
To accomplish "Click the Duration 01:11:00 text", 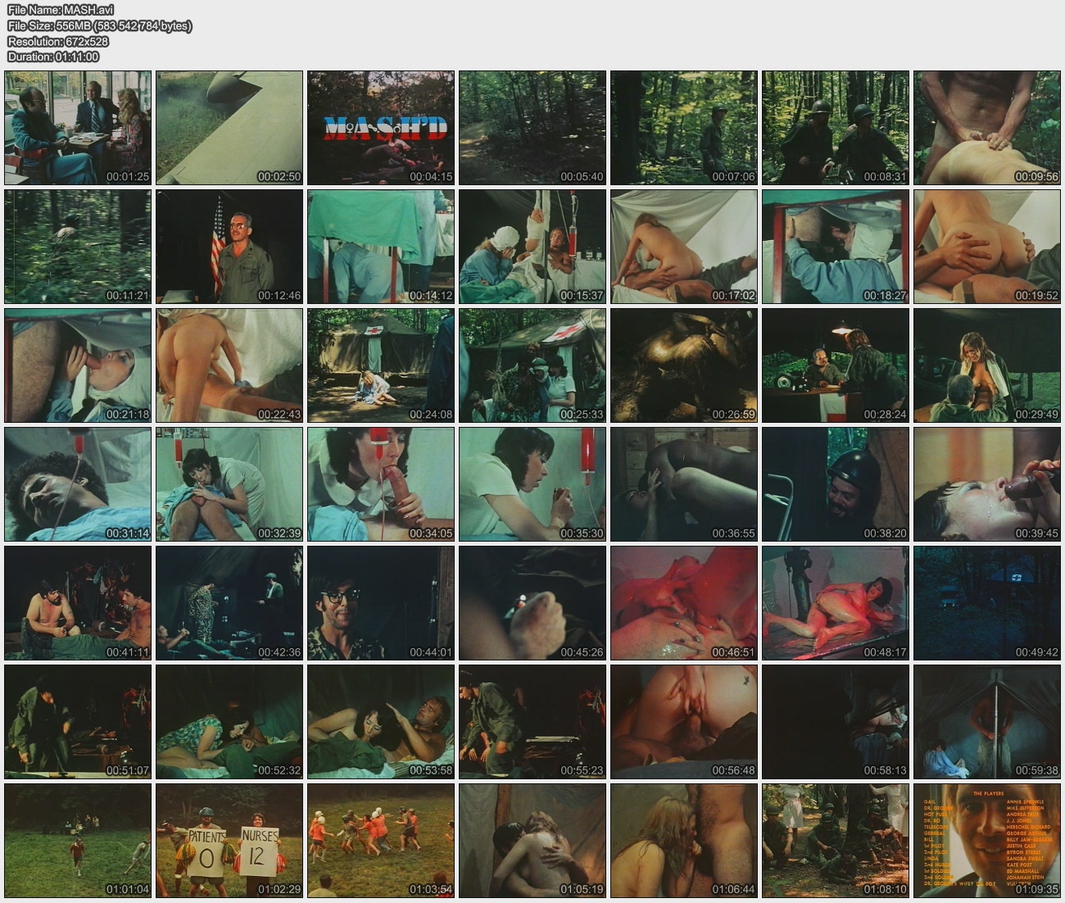I will click(53, 57).
